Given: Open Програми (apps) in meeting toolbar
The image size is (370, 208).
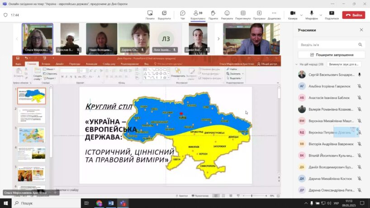Looking at the screenshot, I should (259, 14).
